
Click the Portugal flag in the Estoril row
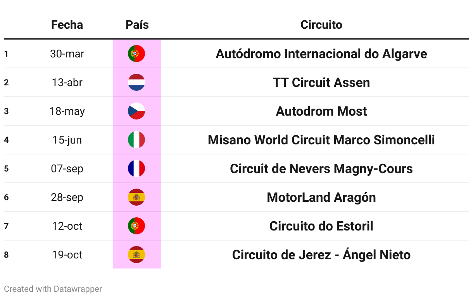(x=136, y=226)
